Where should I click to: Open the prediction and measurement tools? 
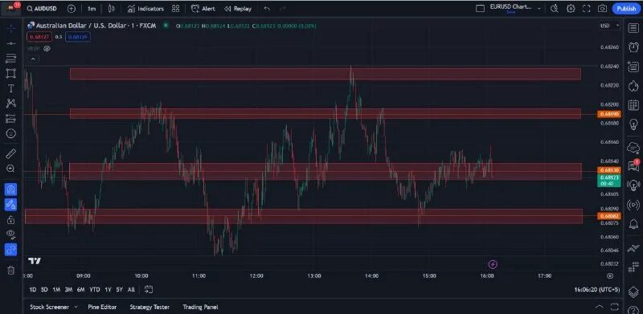pos(11,119)
